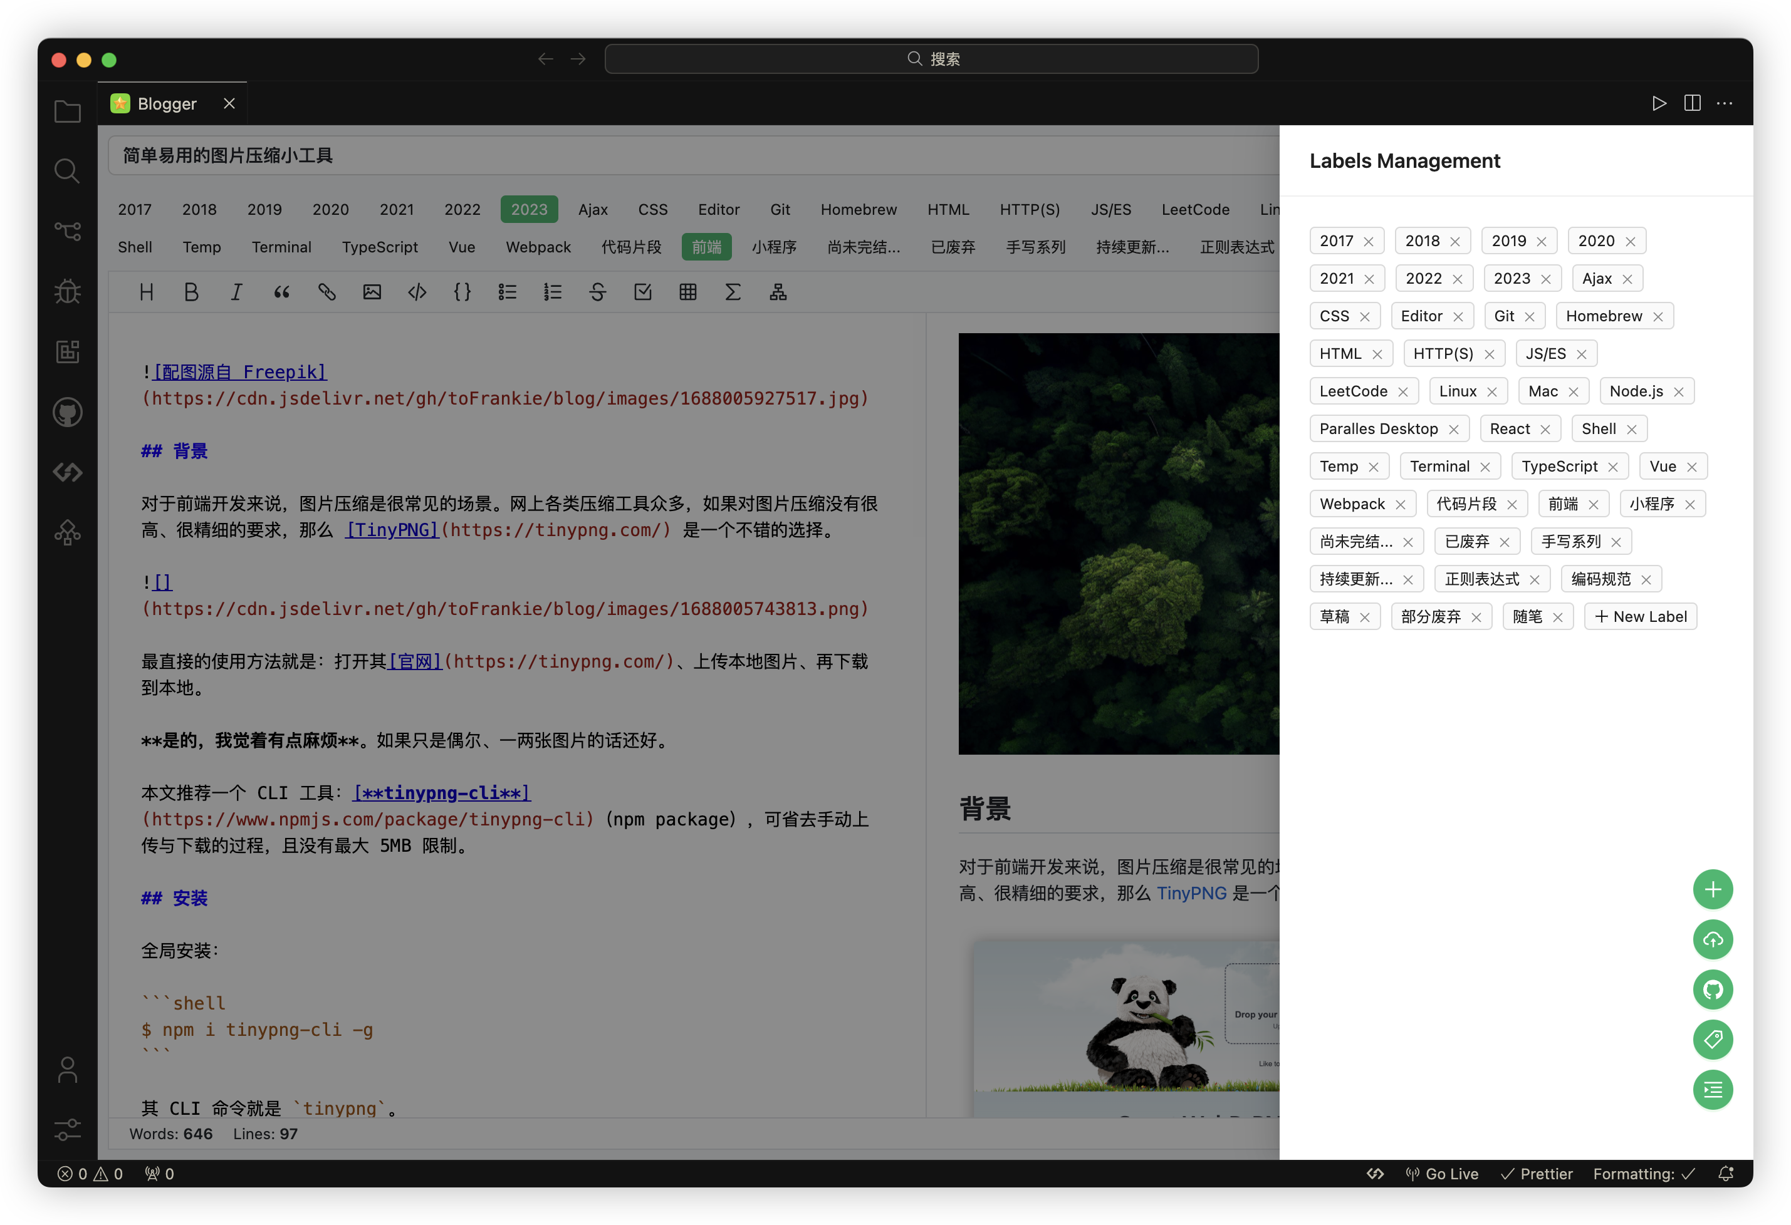Apply bold with the B toolbar icon
Viewport: 1791px width, 1225px height.
(x=191, y=292)
